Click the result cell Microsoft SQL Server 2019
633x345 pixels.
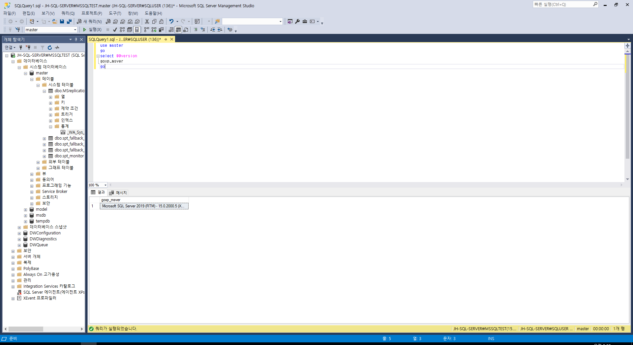[144, 206]
